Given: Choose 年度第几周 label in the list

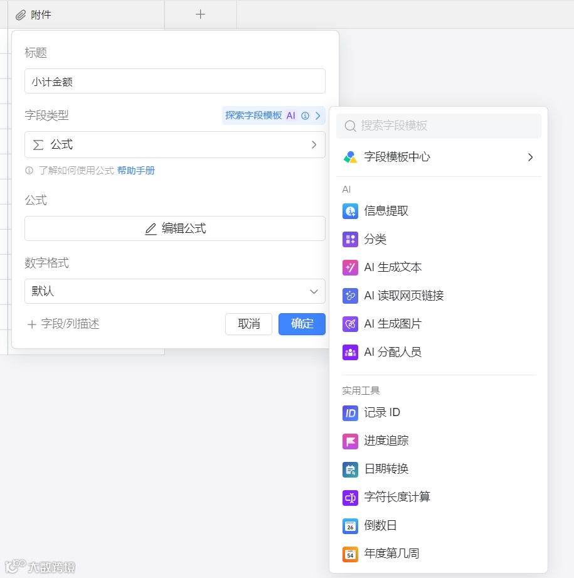Looking at the screenshot, I should click(391, 554).
